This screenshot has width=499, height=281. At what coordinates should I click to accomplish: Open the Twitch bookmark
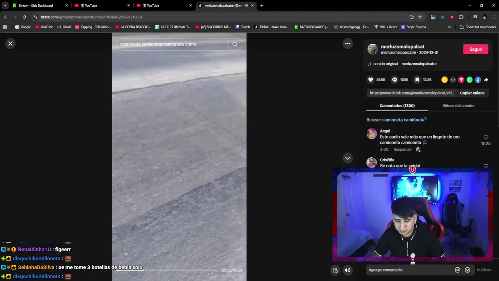[242, 27]
